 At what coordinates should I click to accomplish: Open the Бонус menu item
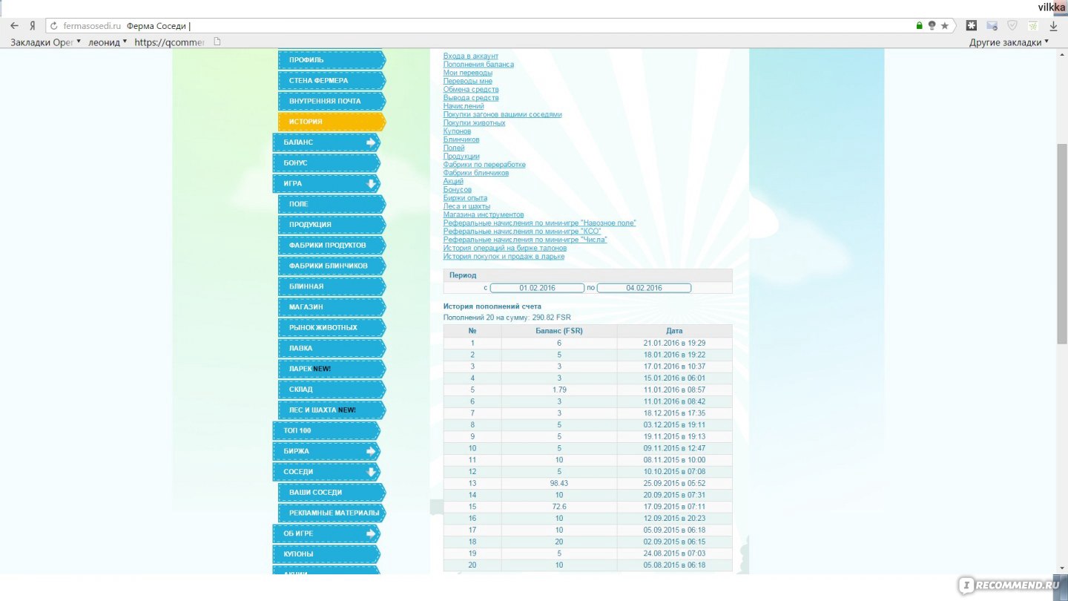pyautogui.click(x=326, y=162)
